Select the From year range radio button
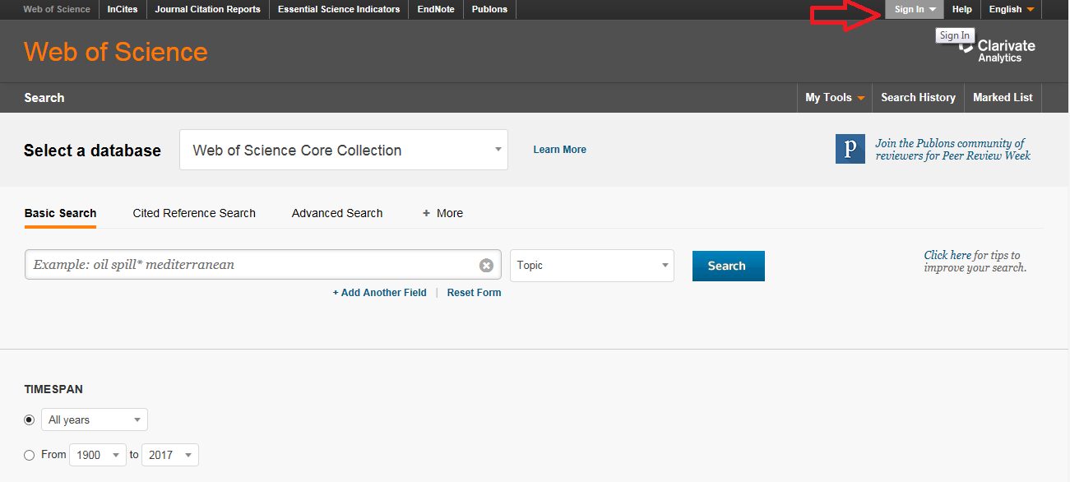 tap(30, 455)
